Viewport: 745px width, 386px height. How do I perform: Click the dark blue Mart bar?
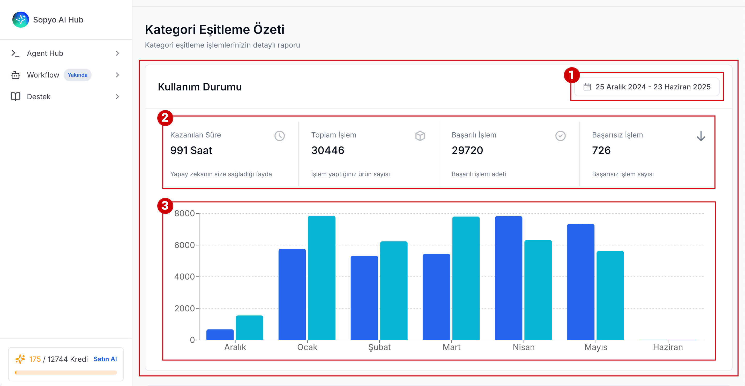(436, 297)
